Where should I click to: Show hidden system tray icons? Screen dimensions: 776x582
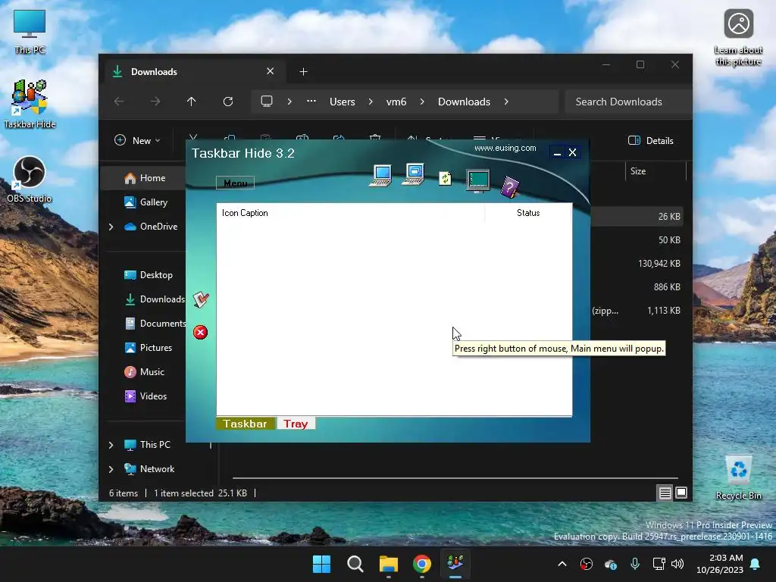[x=562, y=564]
